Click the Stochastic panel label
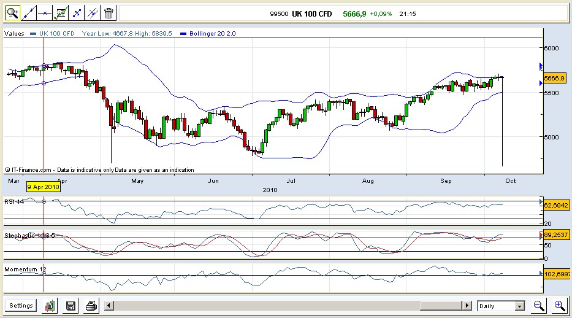 (x=29, y=236)
